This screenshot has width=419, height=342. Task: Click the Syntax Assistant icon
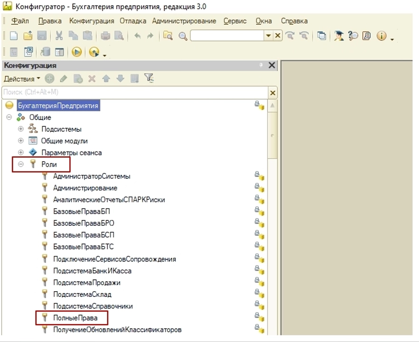(x=339, y=36)
